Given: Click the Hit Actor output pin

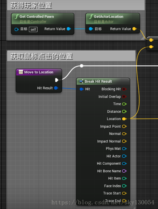Looking at the screenshot, I should pyautogui.click(x=124, y=156).
